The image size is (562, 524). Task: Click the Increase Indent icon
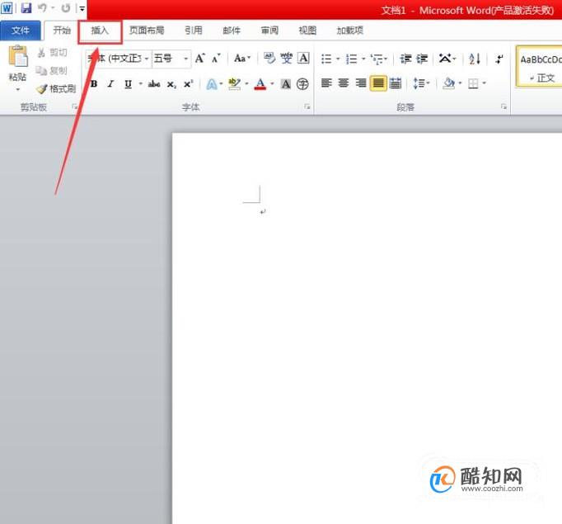[422, 59]
